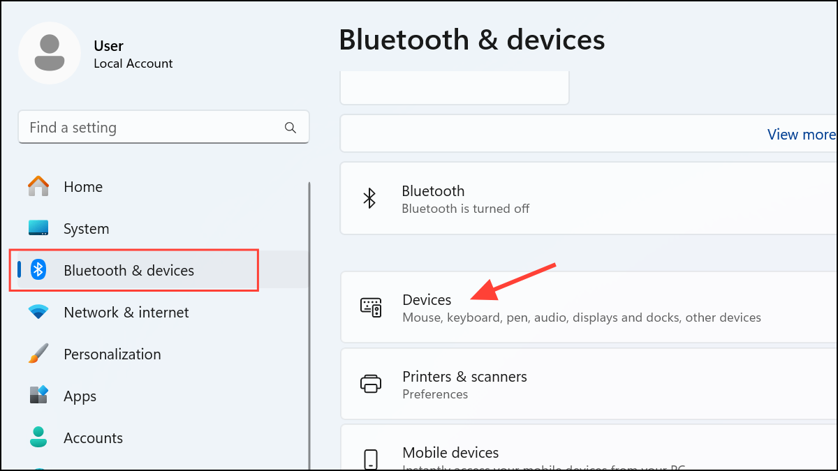Select the Personalization paintbrush icon
The height and width of the screenshot is (471, 838).
38,354
